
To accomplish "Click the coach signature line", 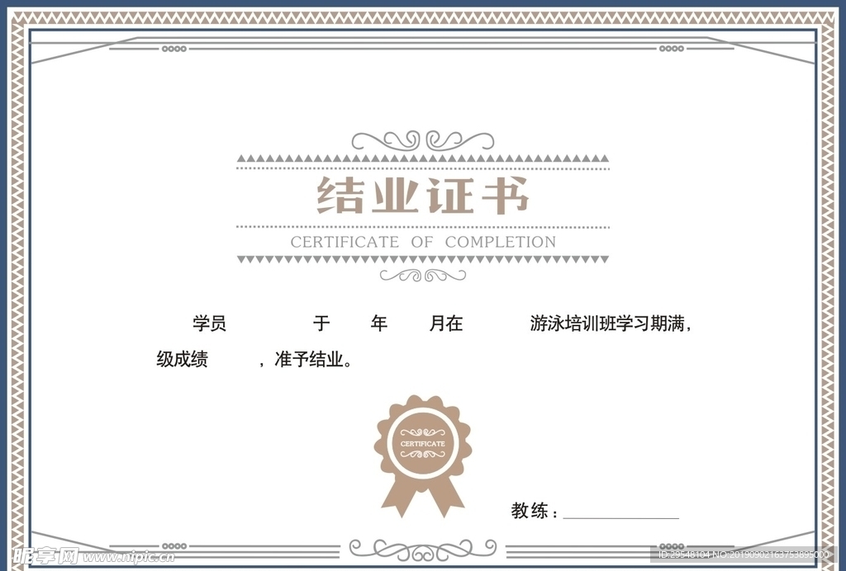I will [620, 517].
